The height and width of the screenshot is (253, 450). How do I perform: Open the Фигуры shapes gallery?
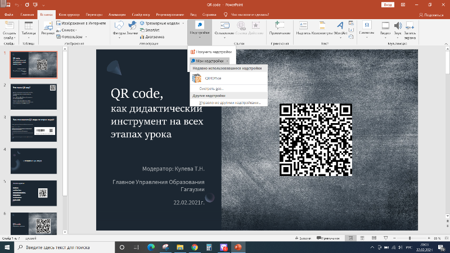[119, 30]
